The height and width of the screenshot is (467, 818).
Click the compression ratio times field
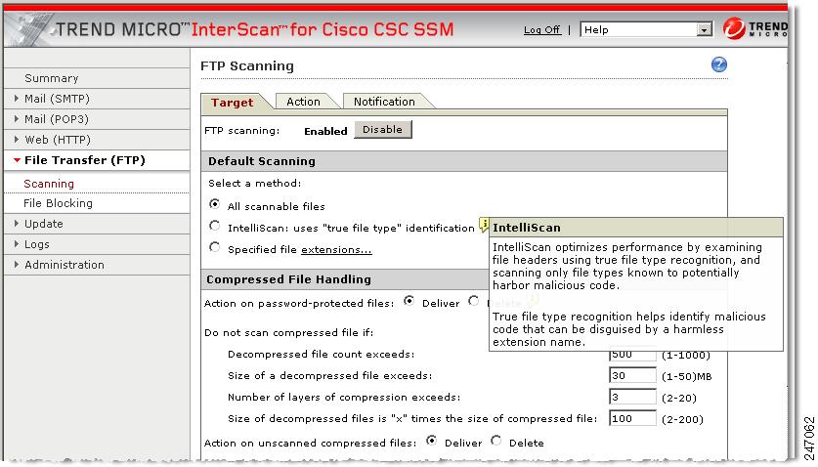click(632, 418)
